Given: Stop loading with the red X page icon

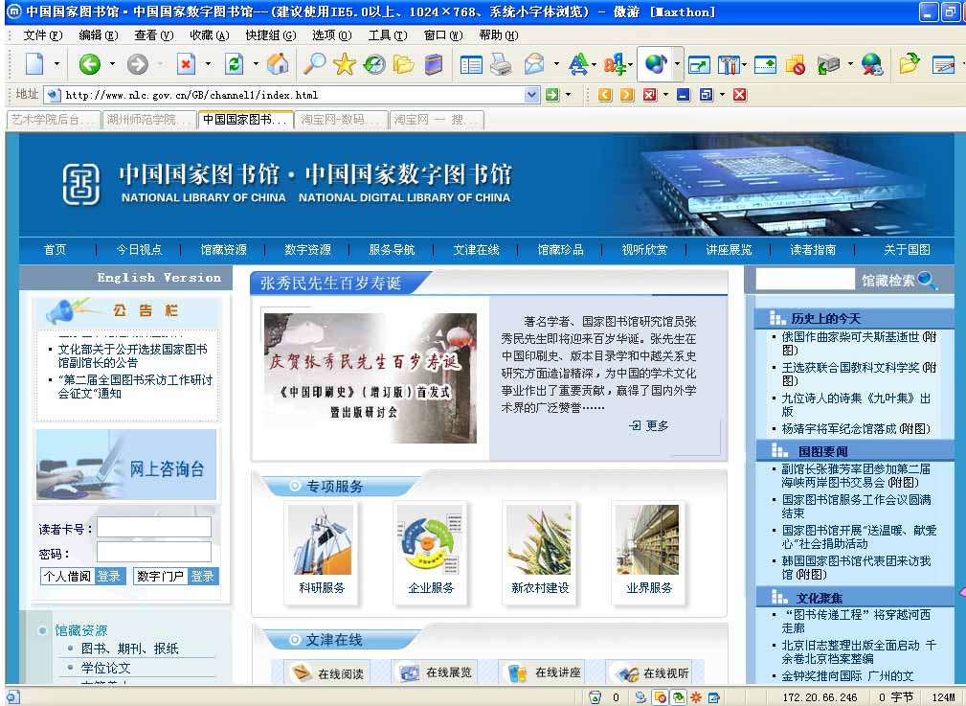Looking at the screenshot, I should 186,63.
